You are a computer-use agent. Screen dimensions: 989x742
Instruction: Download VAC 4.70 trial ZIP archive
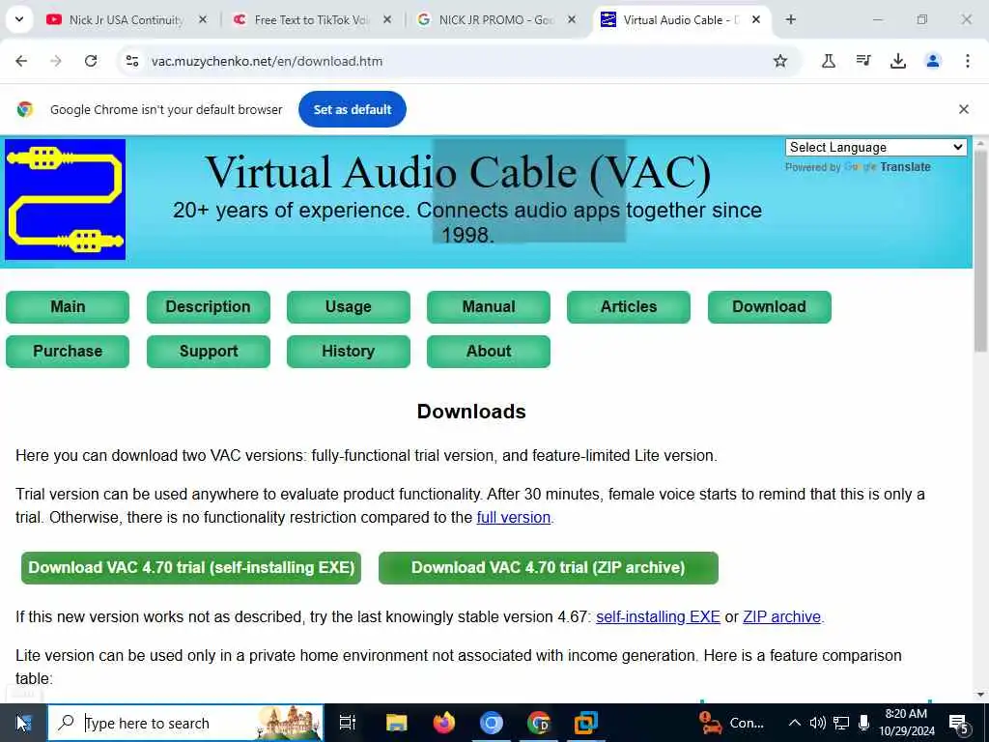coord(549,567)
